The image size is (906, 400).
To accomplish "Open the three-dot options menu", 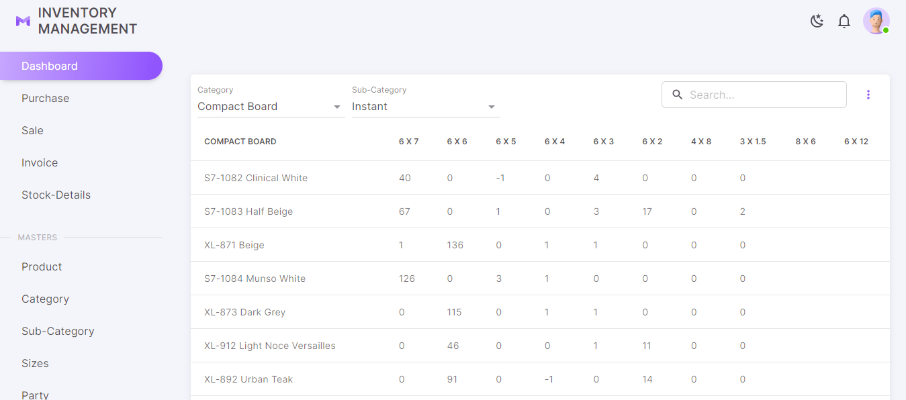I will pos(868,95).
